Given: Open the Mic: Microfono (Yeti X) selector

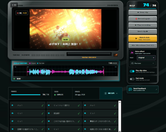Looking at the screenshot, I should tap(143, 46).
